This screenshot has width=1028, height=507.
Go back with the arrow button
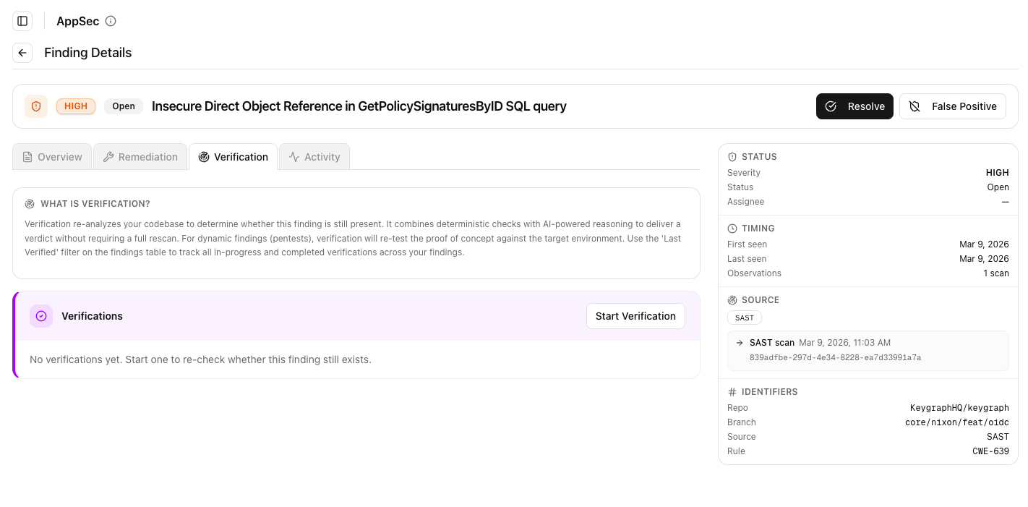click(22, 53)
